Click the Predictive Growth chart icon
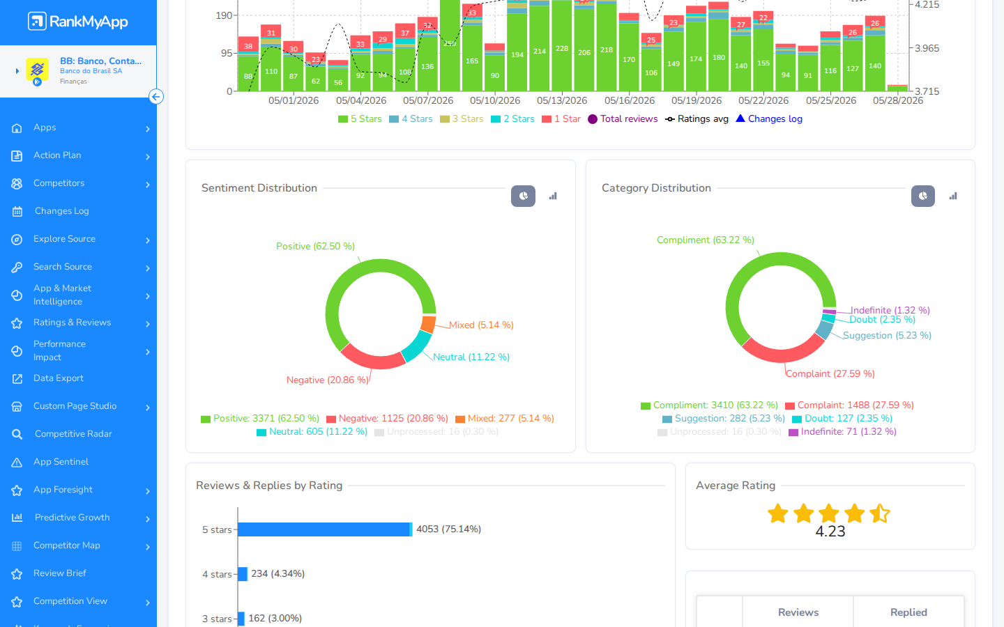Screen dimensions: 1004x627 [17, 518]
